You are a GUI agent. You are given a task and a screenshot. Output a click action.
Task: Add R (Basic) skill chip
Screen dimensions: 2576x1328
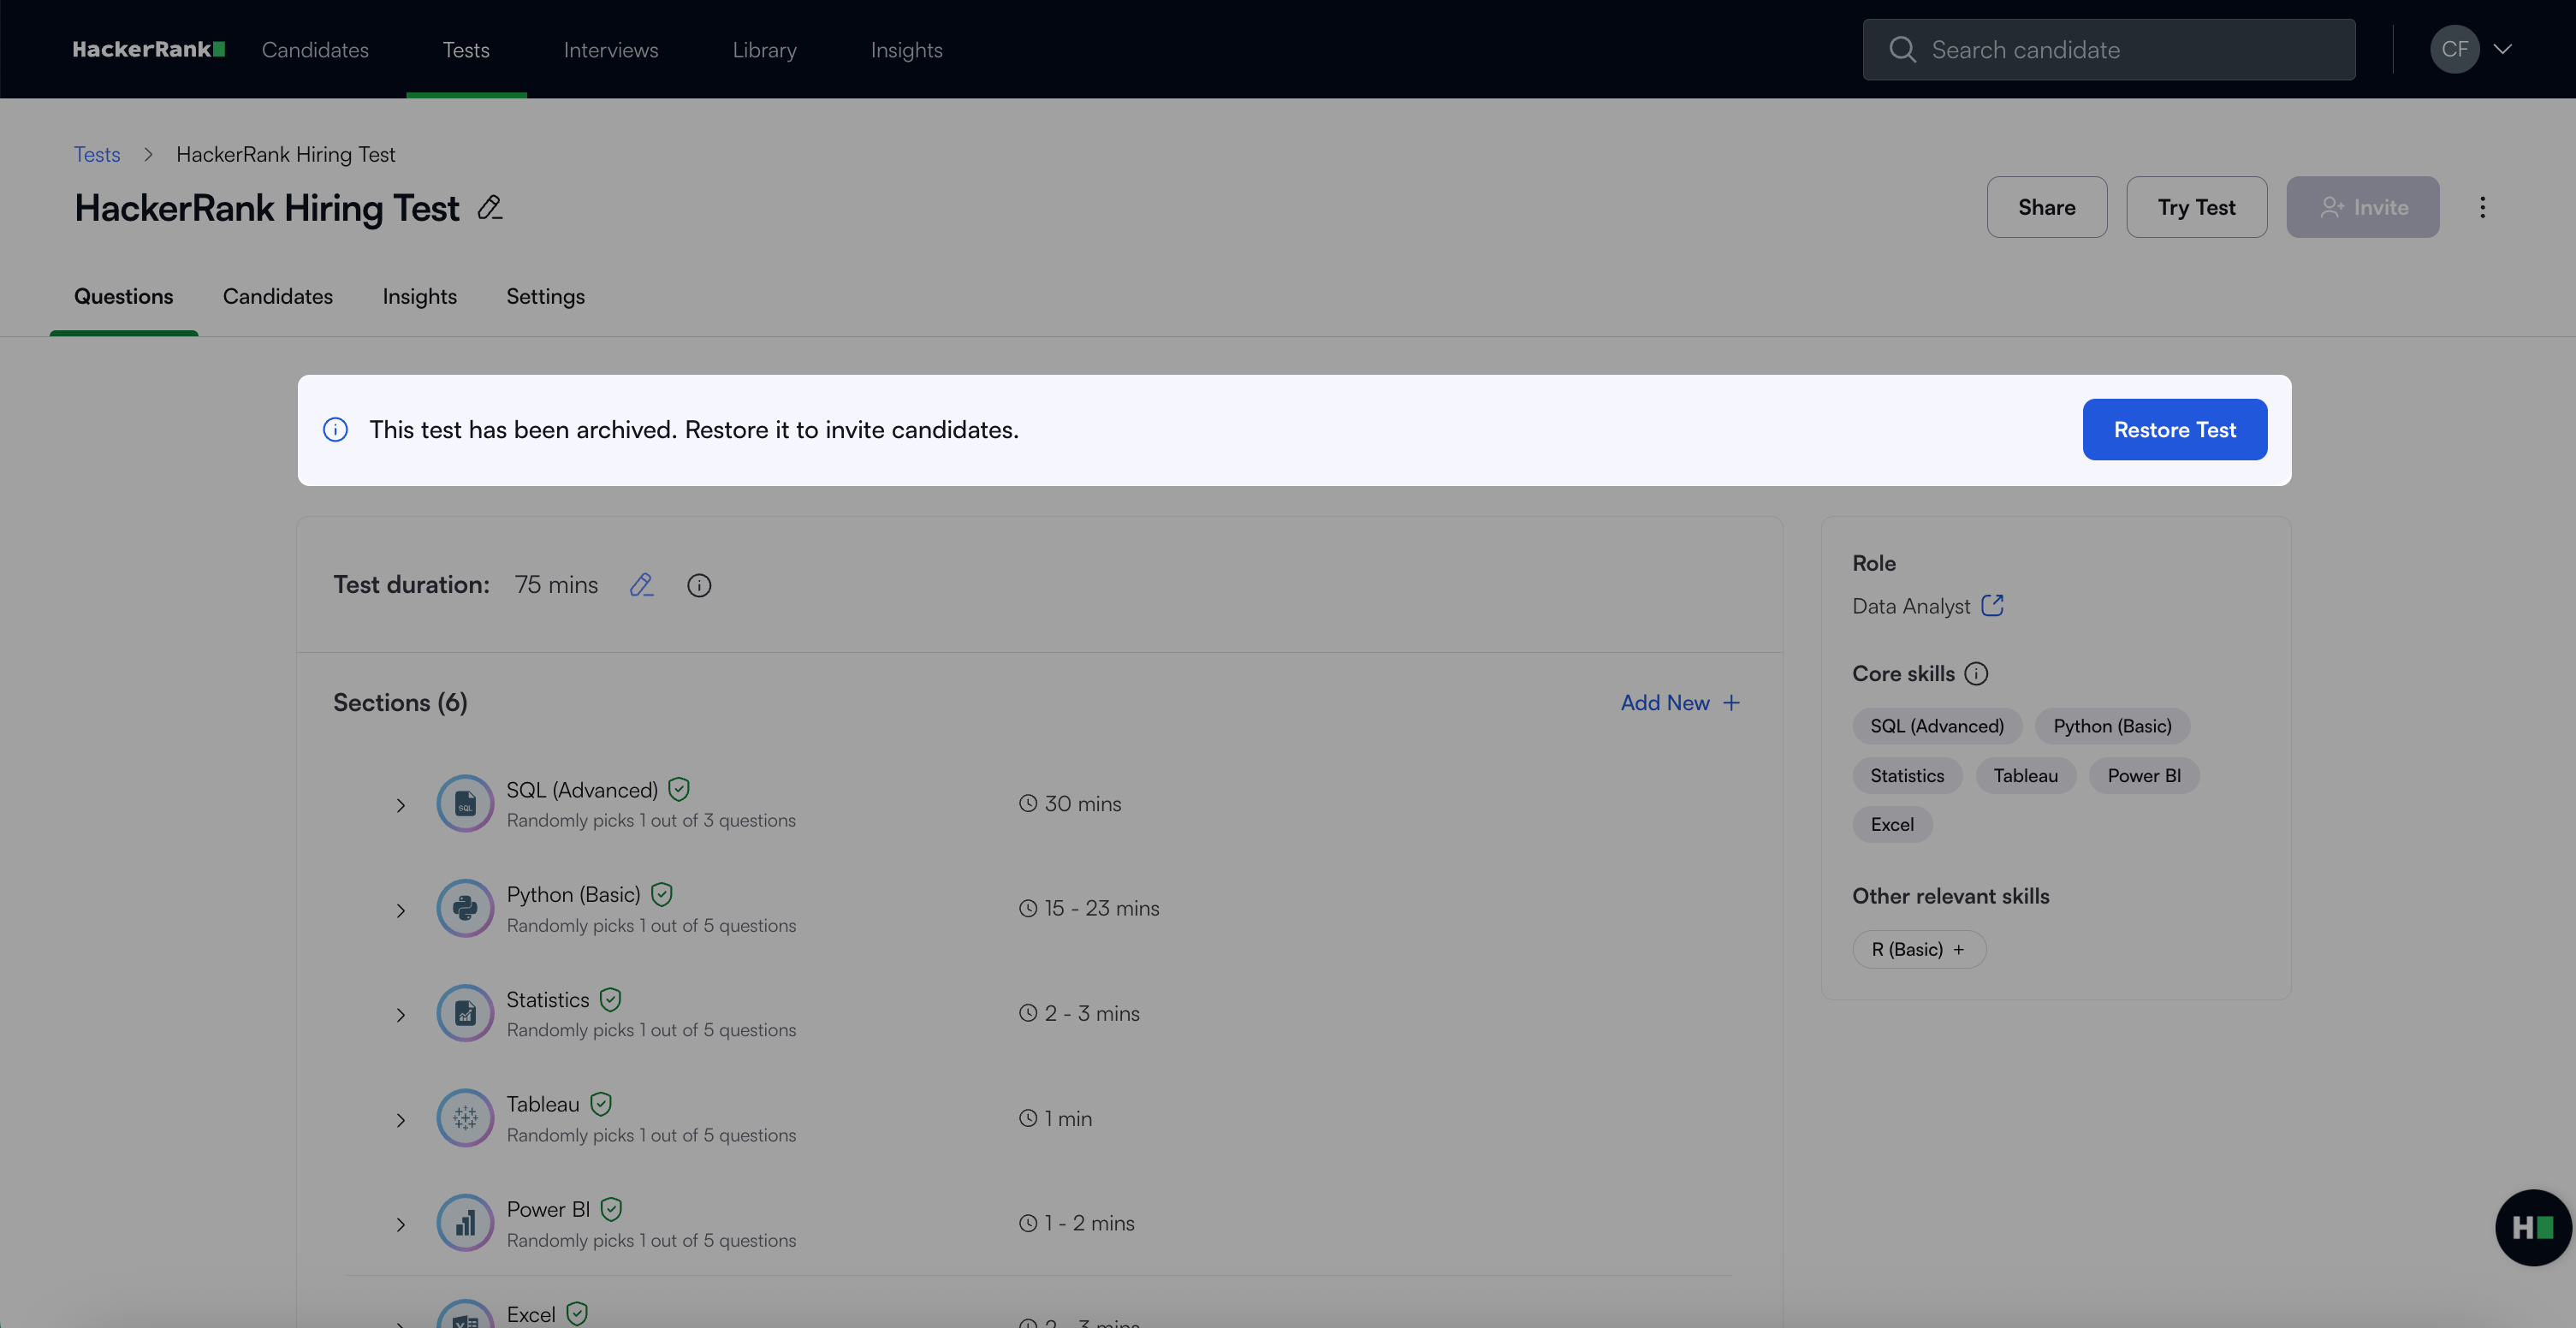coord(1918,949)
